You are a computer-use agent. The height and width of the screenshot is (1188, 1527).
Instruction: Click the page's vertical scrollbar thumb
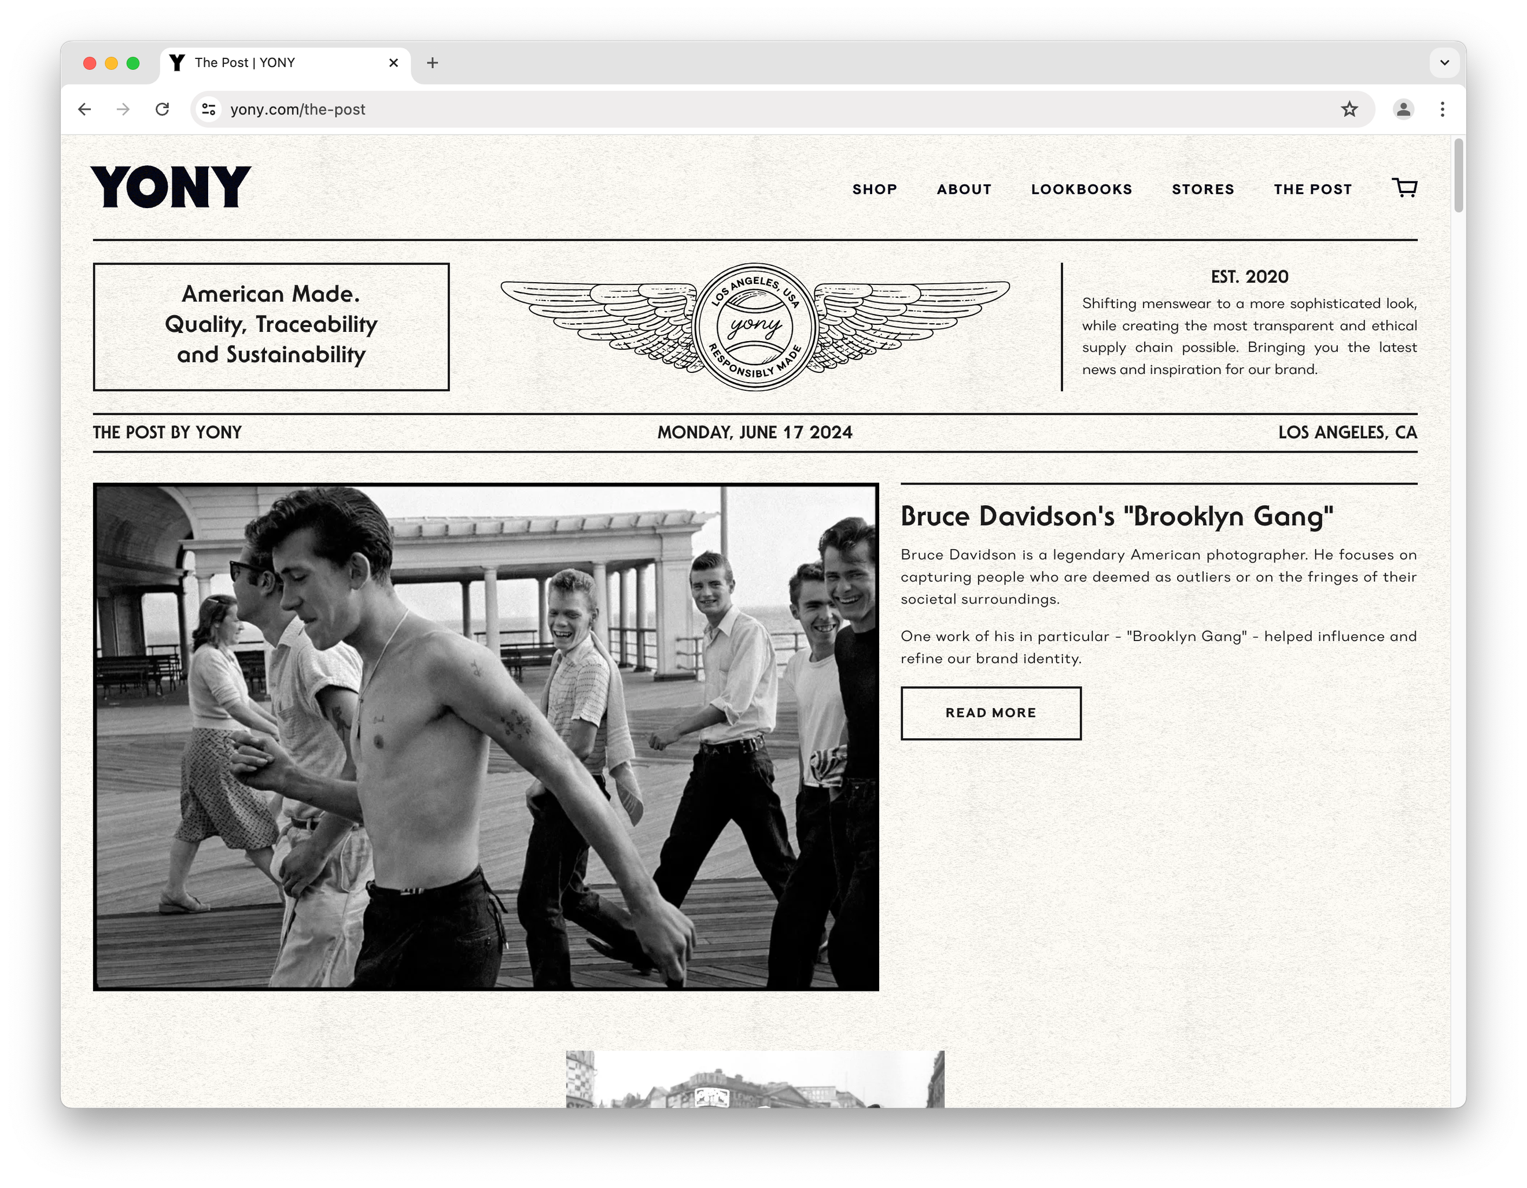click(x=1458, y=175)
